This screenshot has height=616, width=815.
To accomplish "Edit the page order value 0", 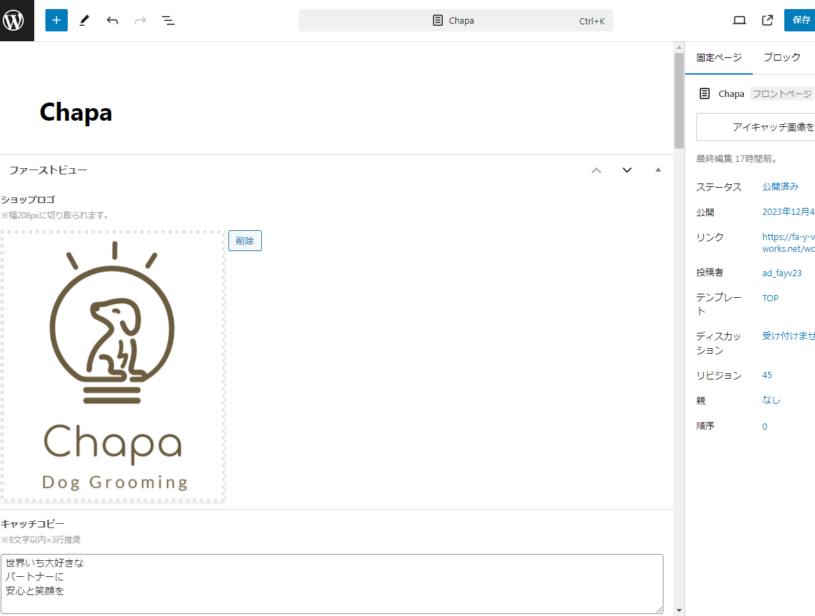I will (765, 426).
